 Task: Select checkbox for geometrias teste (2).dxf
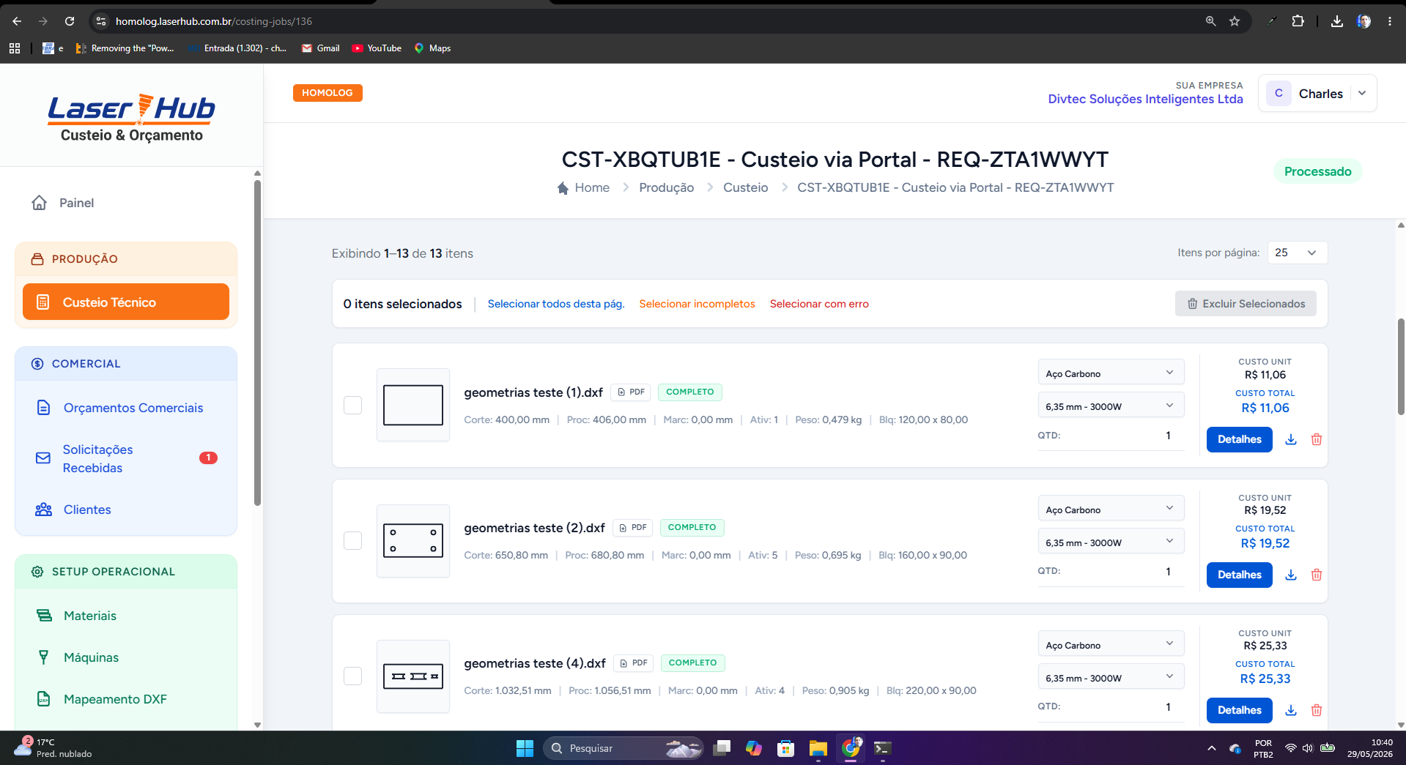(352, 540)
